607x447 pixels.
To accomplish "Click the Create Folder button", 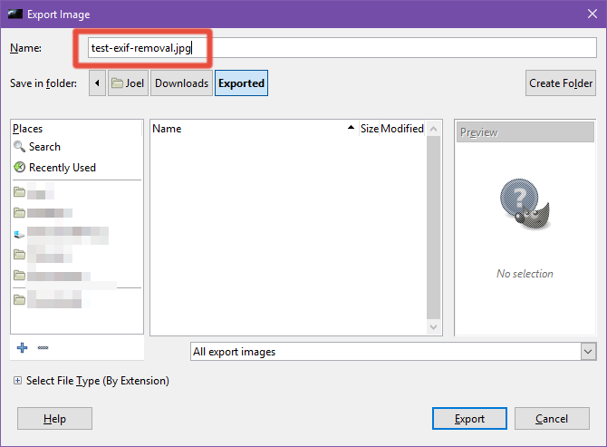I will pos(561,83).
